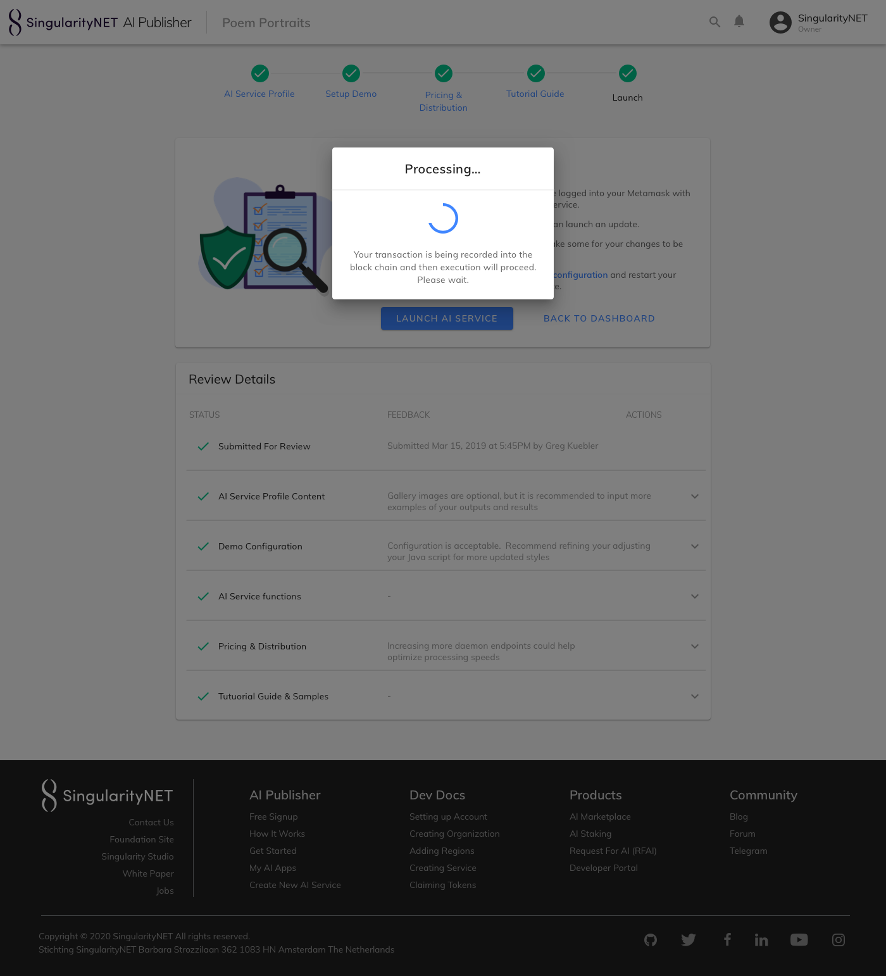Click Back to Dashboard link
This screenshot has height=976, width=886.
[x=599, y=318]
